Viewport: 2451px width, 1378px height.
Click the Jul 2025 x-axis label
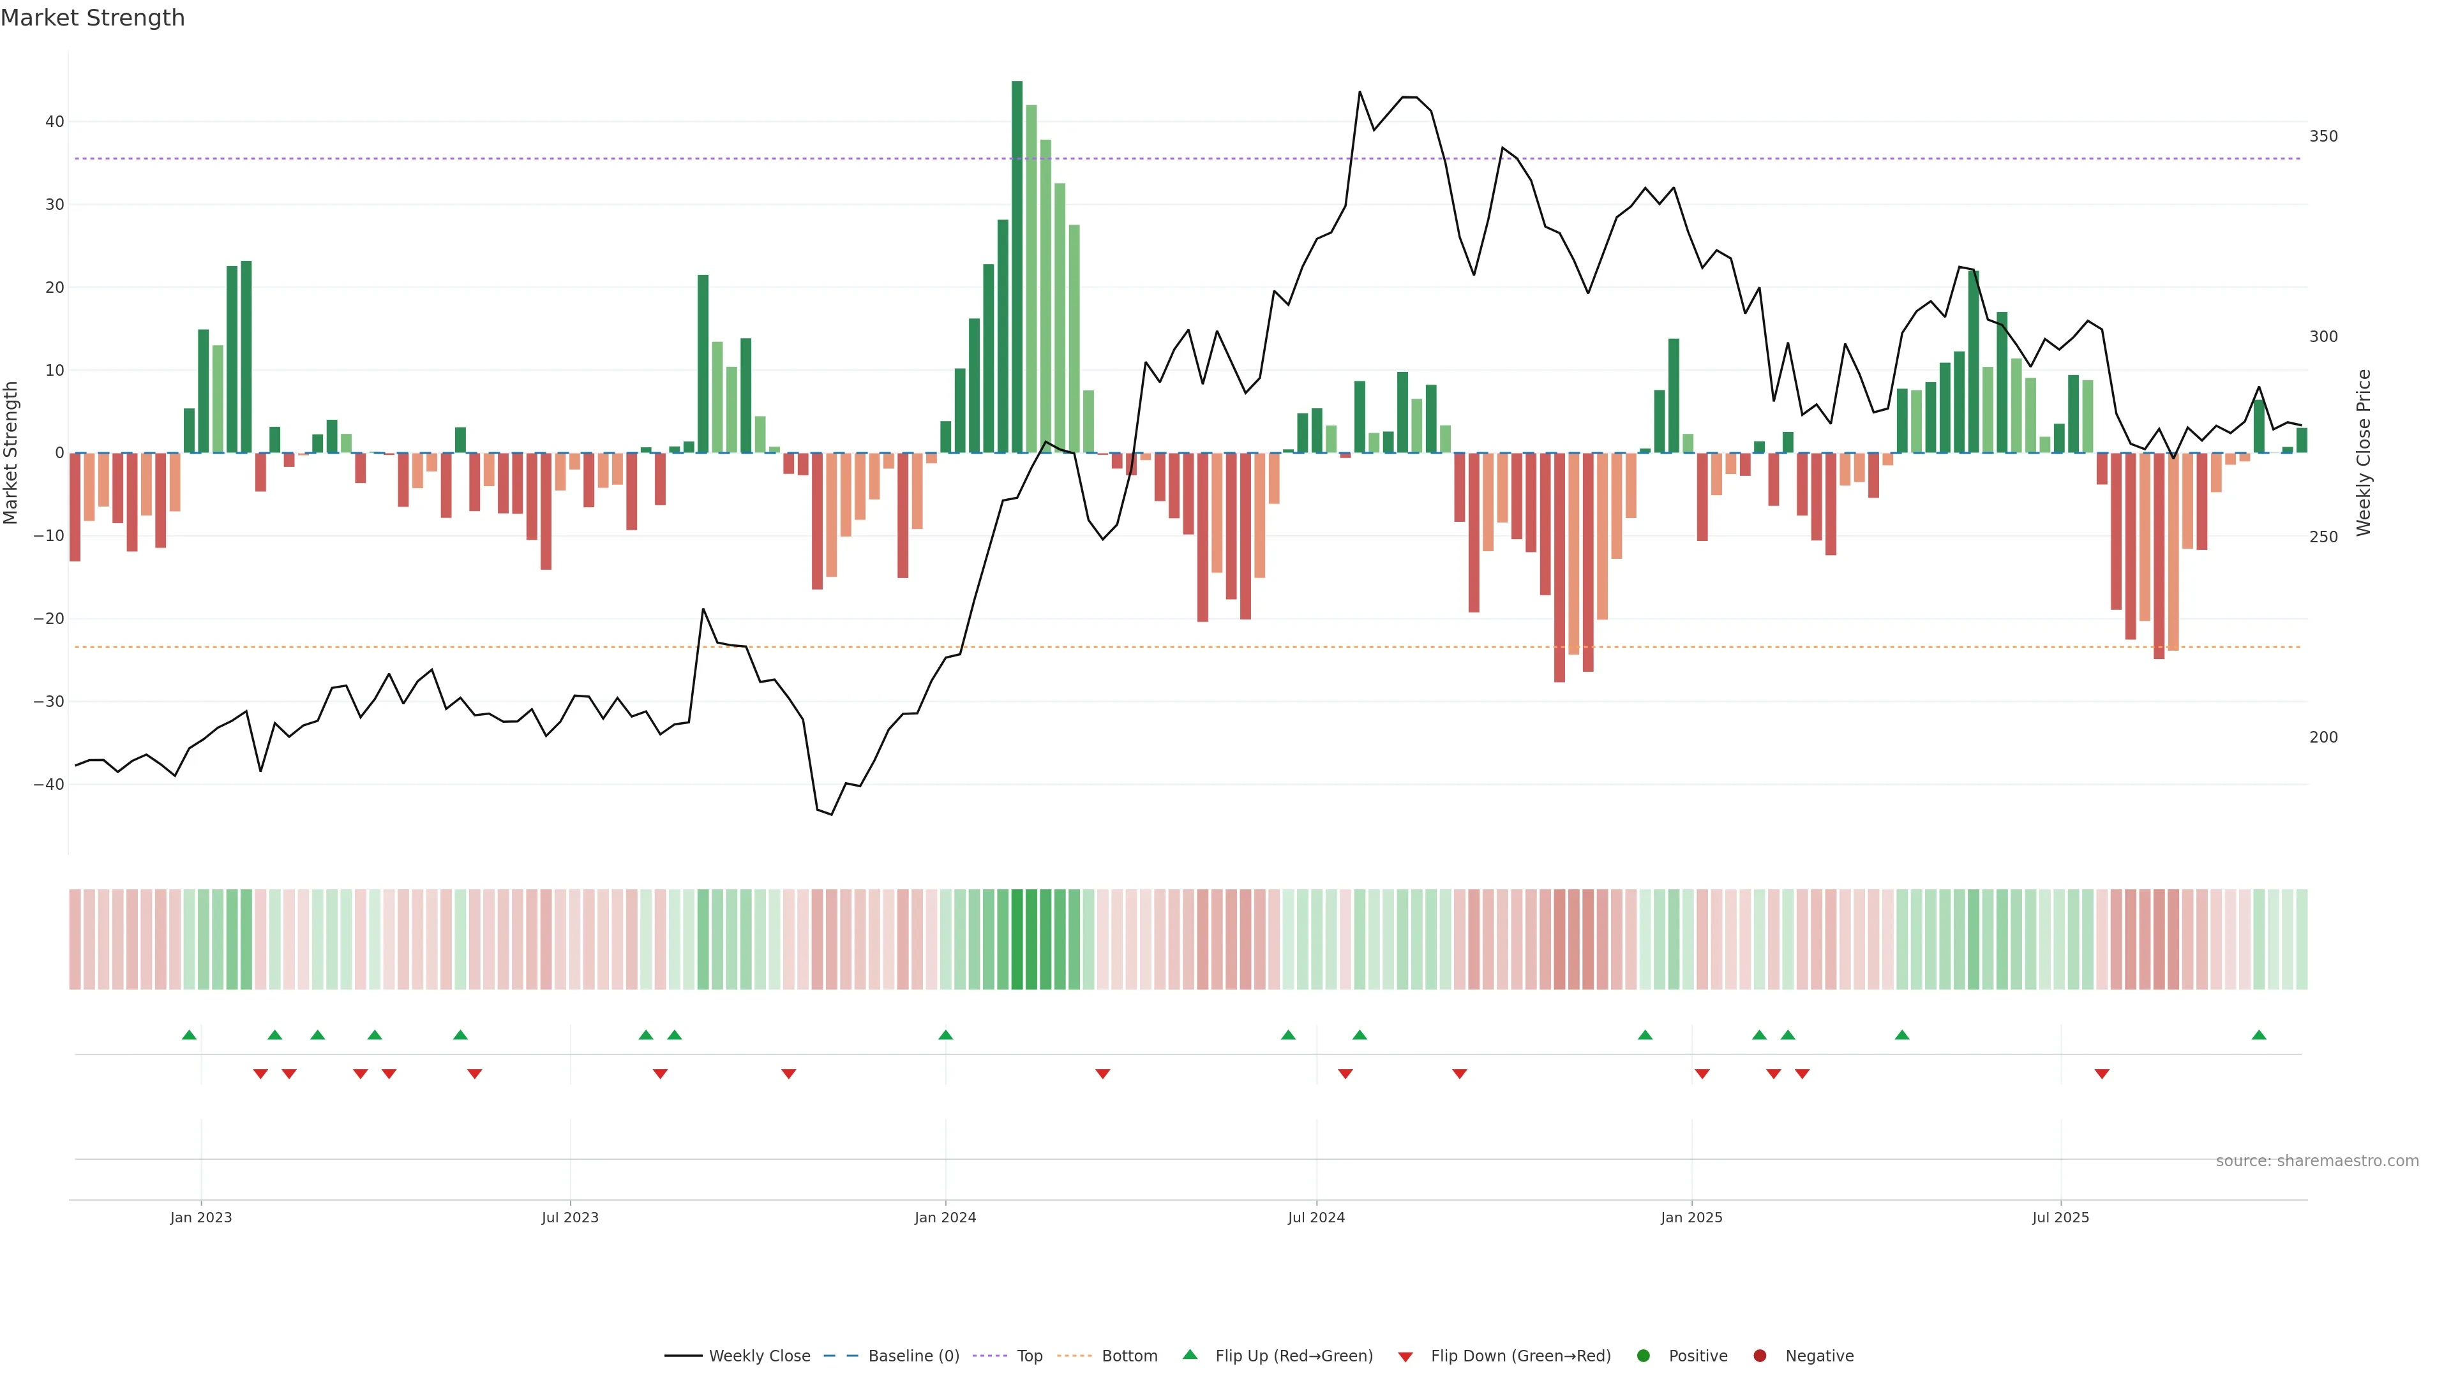(x=2061, y=1217)
